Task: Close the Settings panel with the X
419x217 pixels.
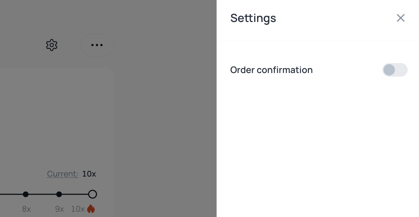Action: [401, 18]
